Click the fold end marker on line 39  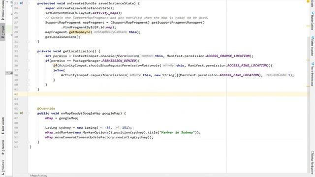click(28, 80)
